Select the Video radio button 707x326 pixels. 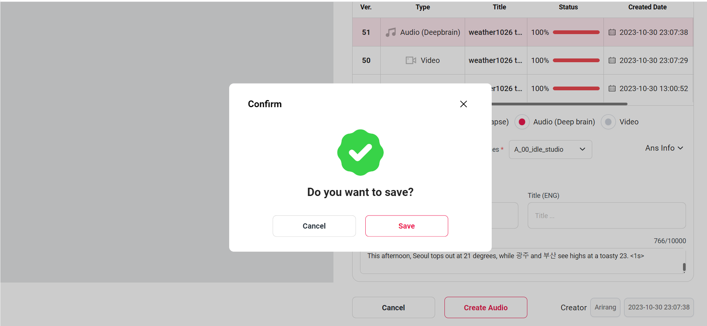click(608, 122)
